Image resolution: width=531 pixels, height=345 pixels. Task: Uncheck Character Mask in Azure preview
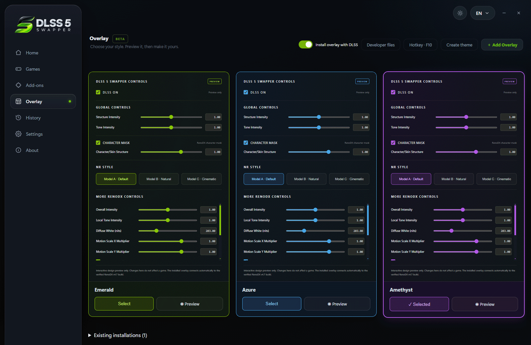pyautogui.click(x=246, y=143)
